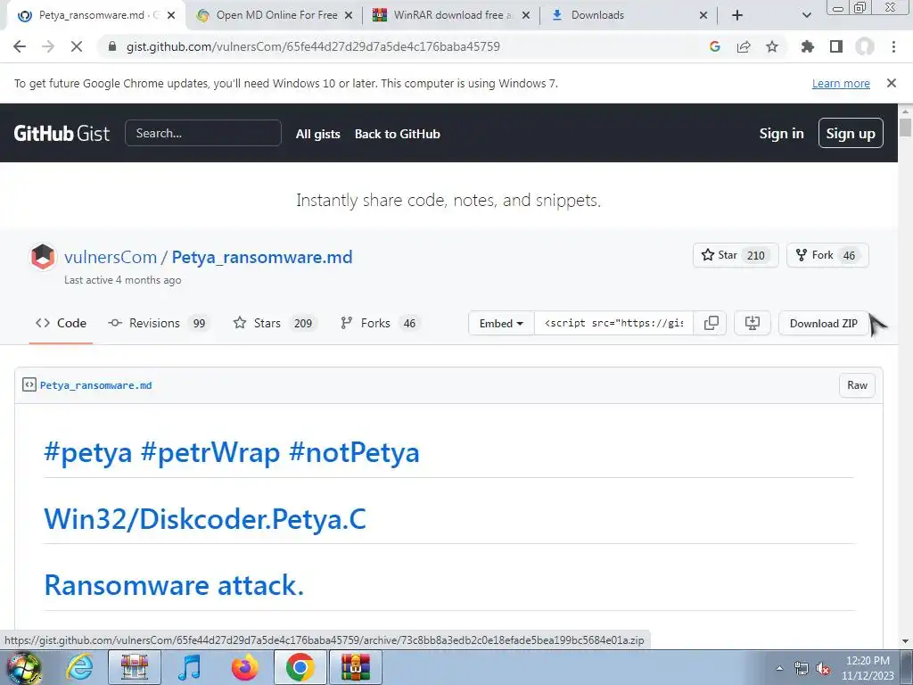Go back using the browser back arrow
The height and width of the screenshot is (685, 913).
pos(20,46)
